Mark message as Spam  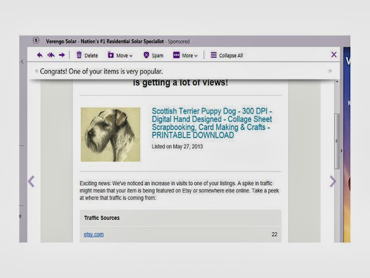click(x=153, y=56)
